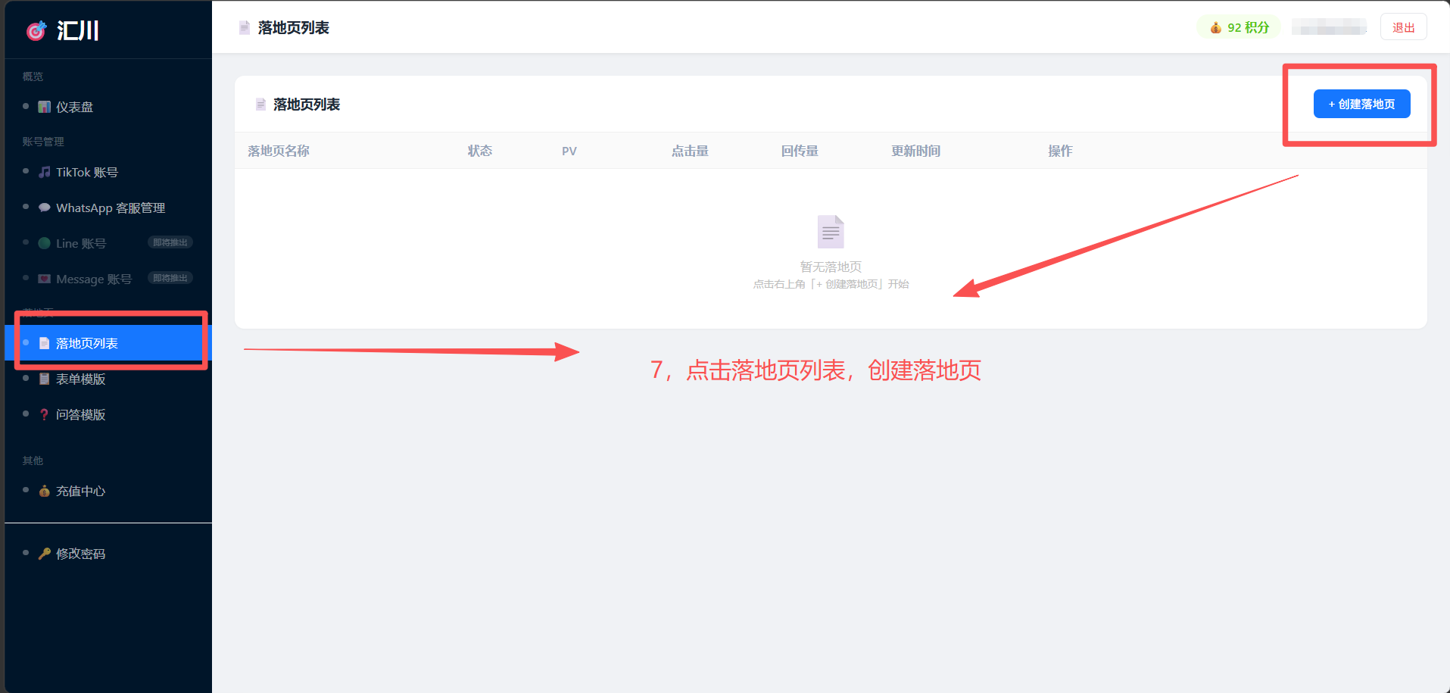The width and height of the screenshot is (1450, 693).
Task: Click the 操作 column header
Action: [x=1060, y=151]
